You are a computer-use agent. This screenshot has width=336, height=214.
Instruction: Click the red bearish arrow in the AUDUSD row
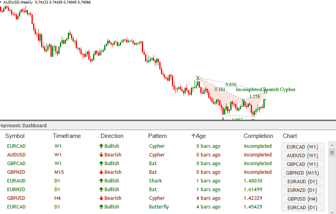coord(101,155)
